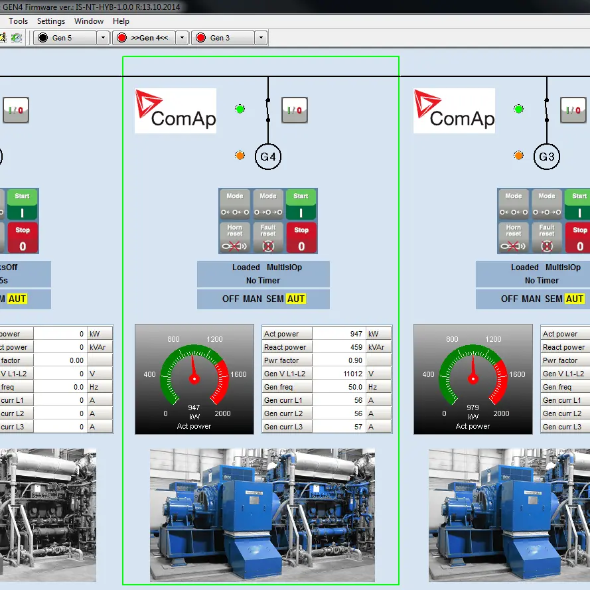Viewport: 590px width, 590px height.
Task: Click the G3 Act power gauge showing 979 kW
Action: (473, 380)
